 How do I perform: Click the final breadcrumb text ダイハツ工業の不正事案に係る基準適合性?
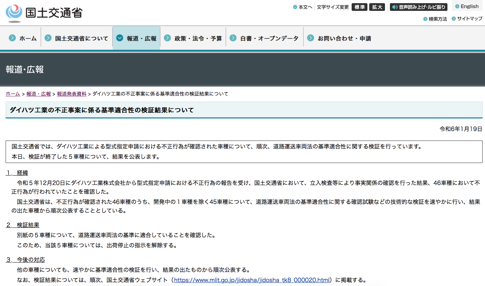point(160,94)
